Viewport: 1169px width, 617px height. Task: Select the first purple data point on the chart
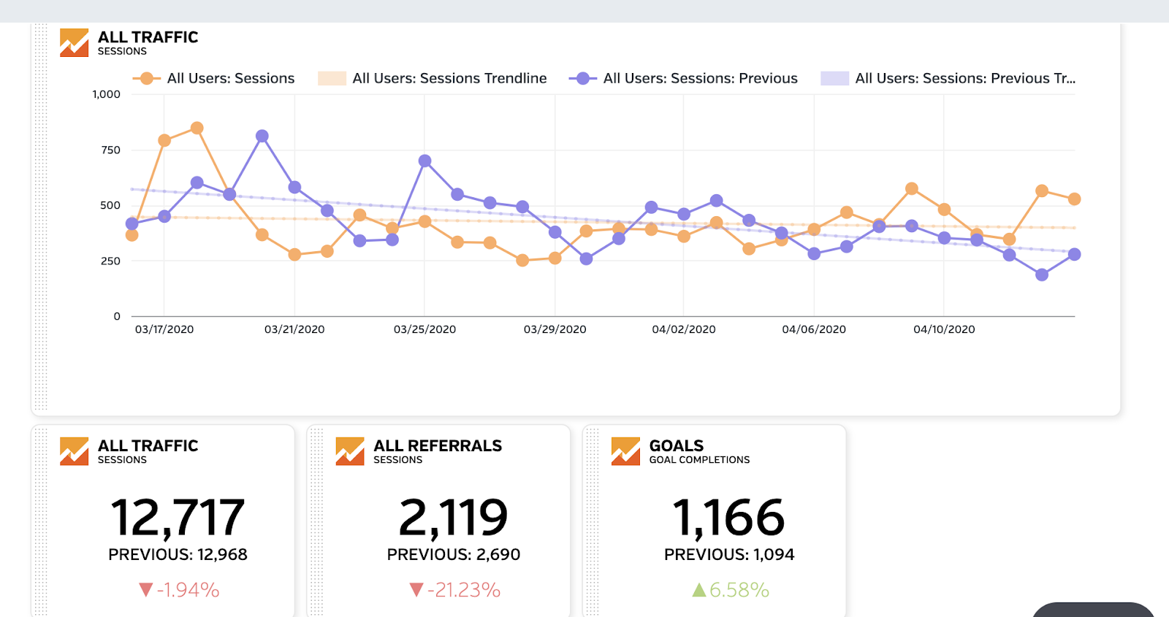click(132, 224)
